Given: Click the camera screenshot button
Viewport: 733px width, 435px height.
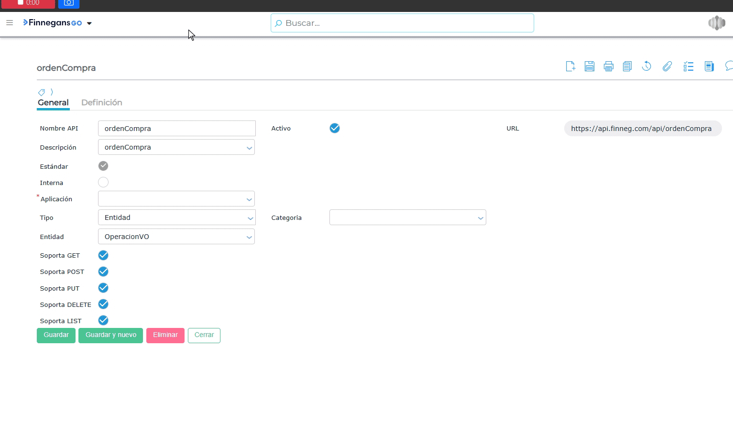Looking at the screenshot, I should (69, 3).
